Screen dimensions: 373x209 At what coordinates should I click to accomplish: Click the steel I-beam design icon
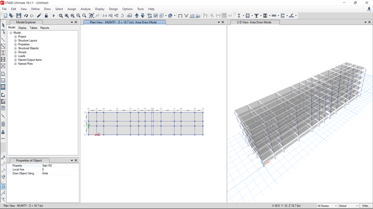[239, 16]
